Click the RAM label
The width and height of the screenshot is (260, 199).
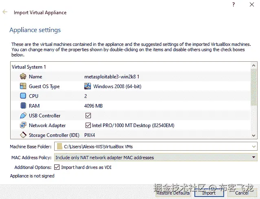tap(34, 106)
